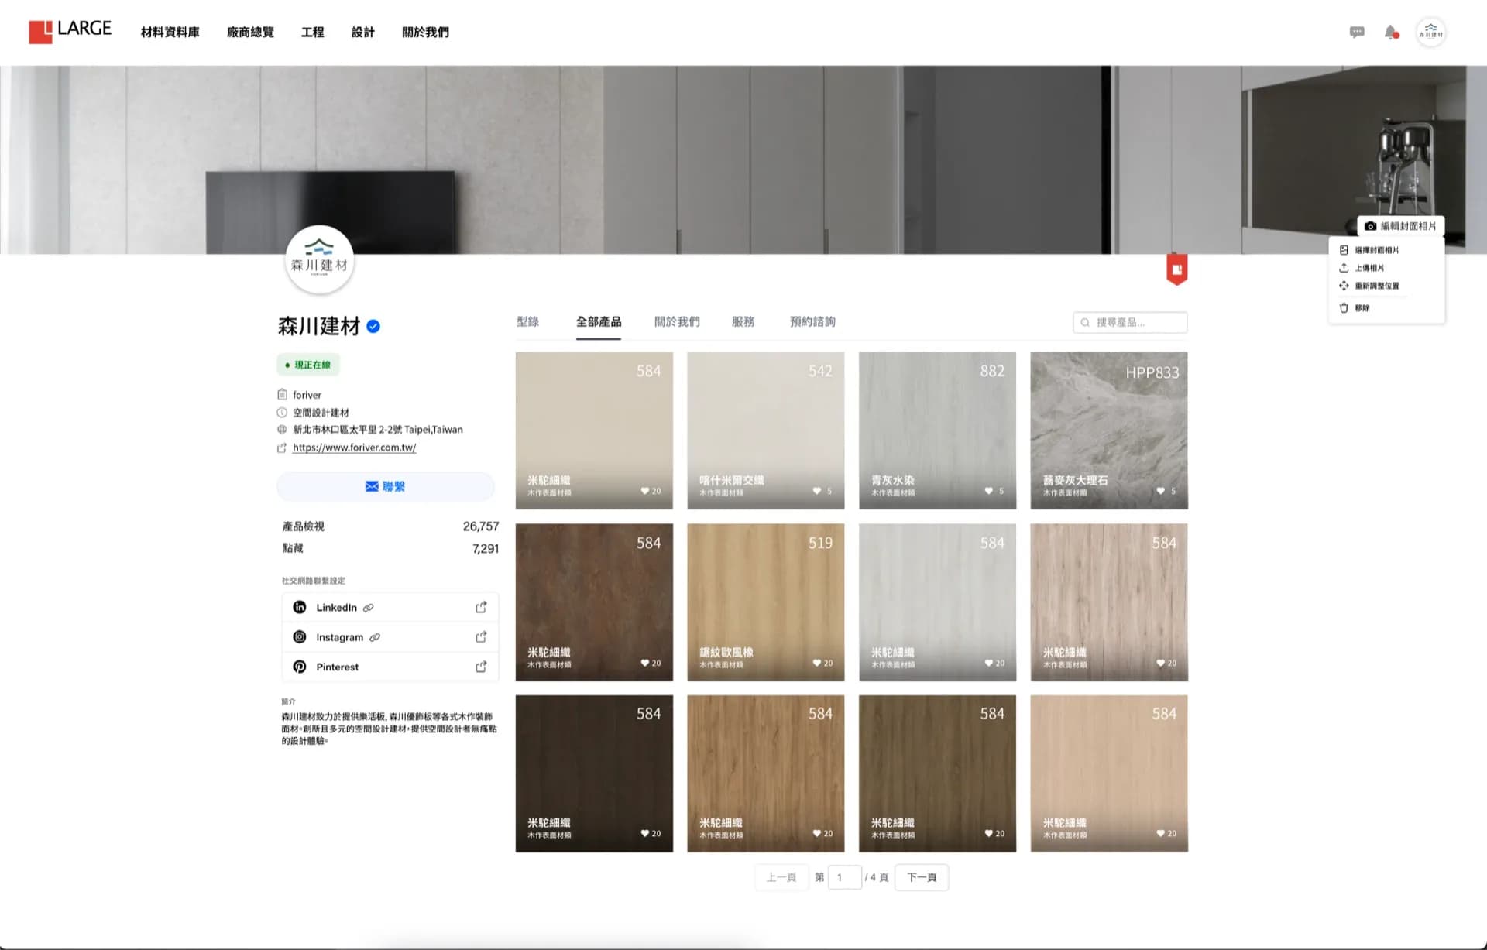Choose 選擇封面相片 from the menu

pyautogui.click(x=1369, y=250)
